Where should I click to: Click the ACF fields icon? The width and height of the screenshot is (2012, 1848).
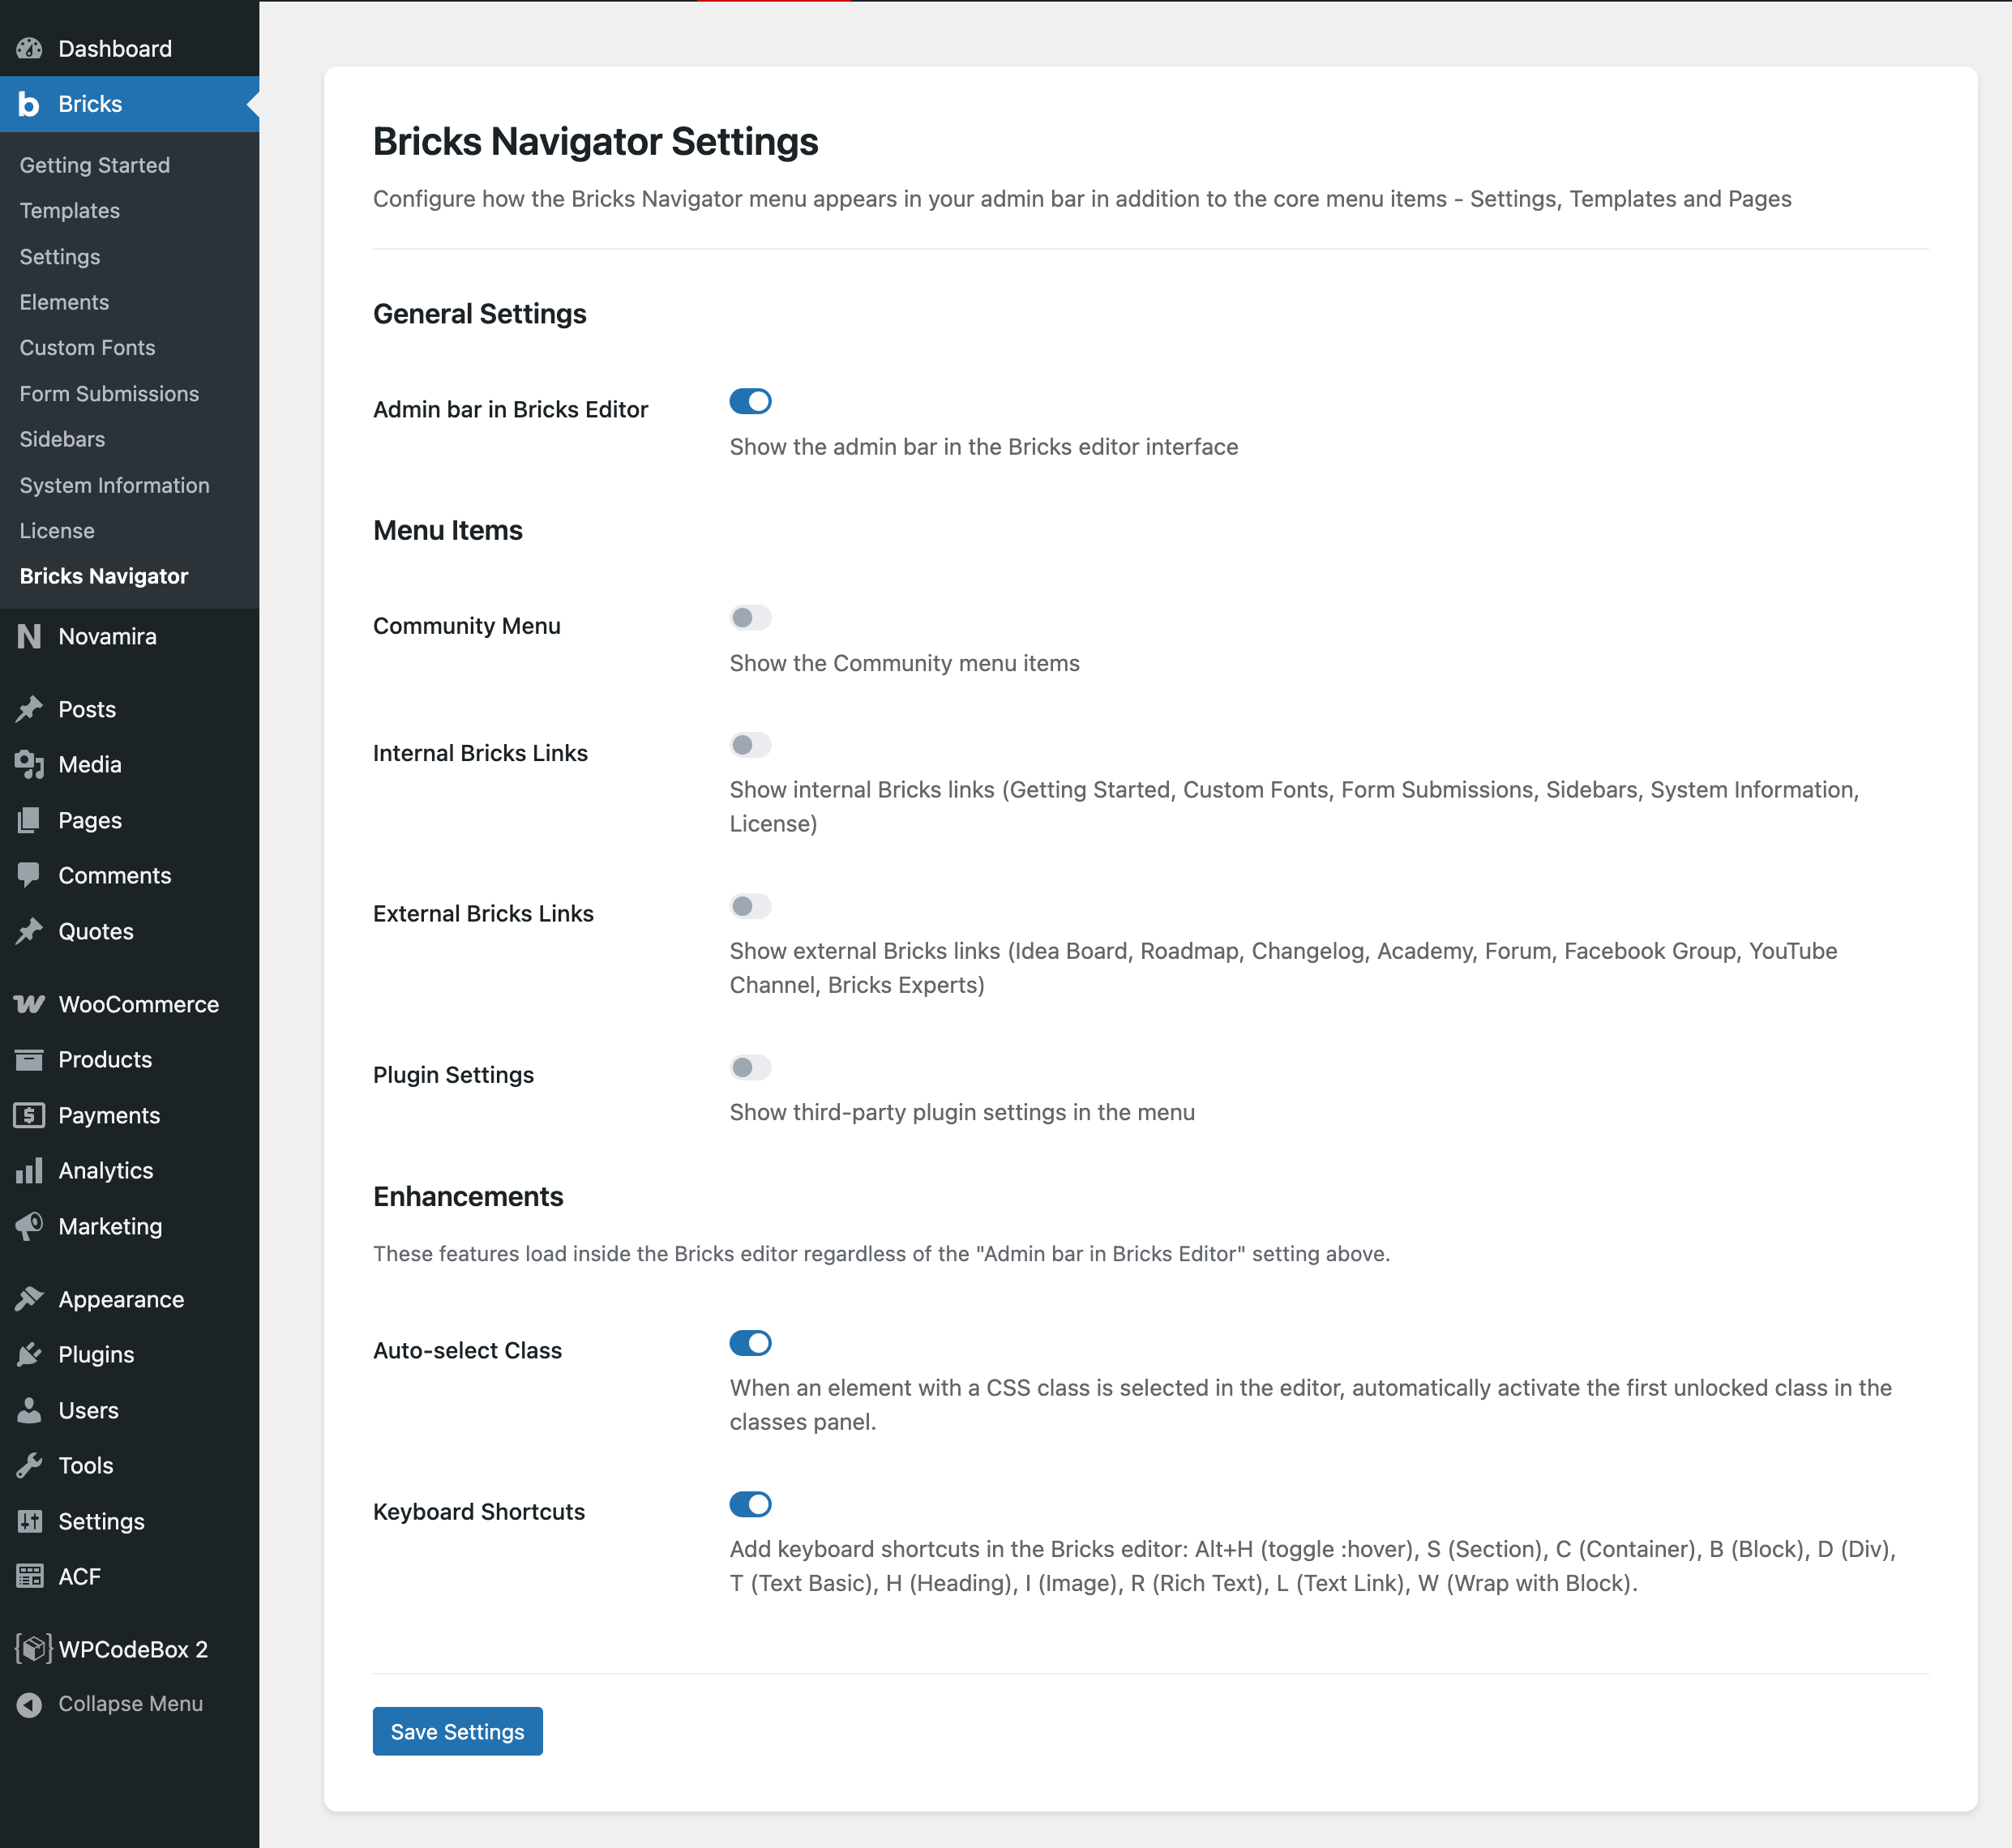(x=29, y=1576)
